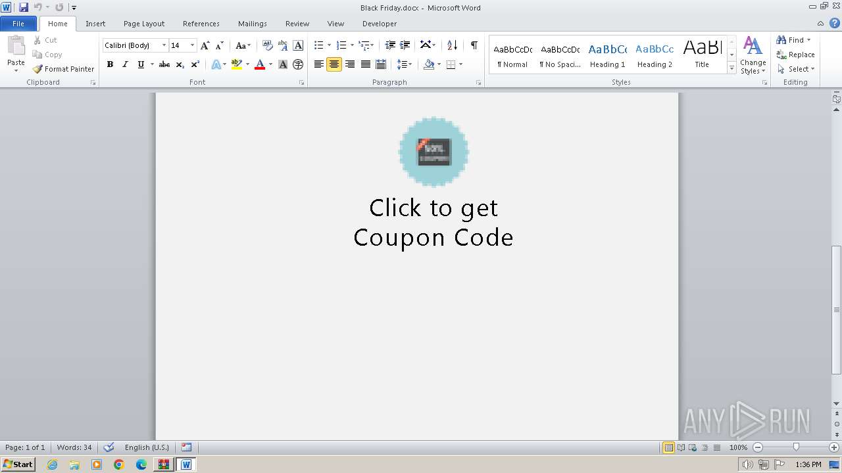Click the Paste icon
Screen dimensions: 842x473
coord(16,46)
